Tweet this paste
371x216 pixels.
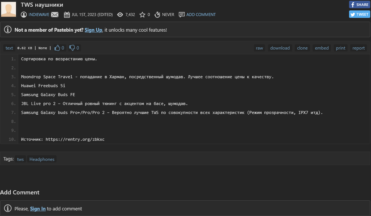[x=359, y=14]
